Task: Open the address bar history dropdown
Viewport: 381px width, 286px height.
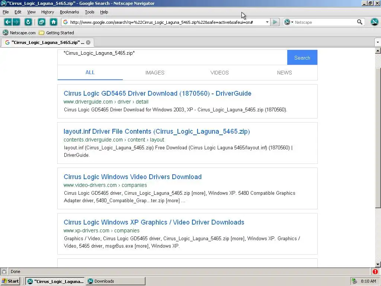Action: coord(267,22)
